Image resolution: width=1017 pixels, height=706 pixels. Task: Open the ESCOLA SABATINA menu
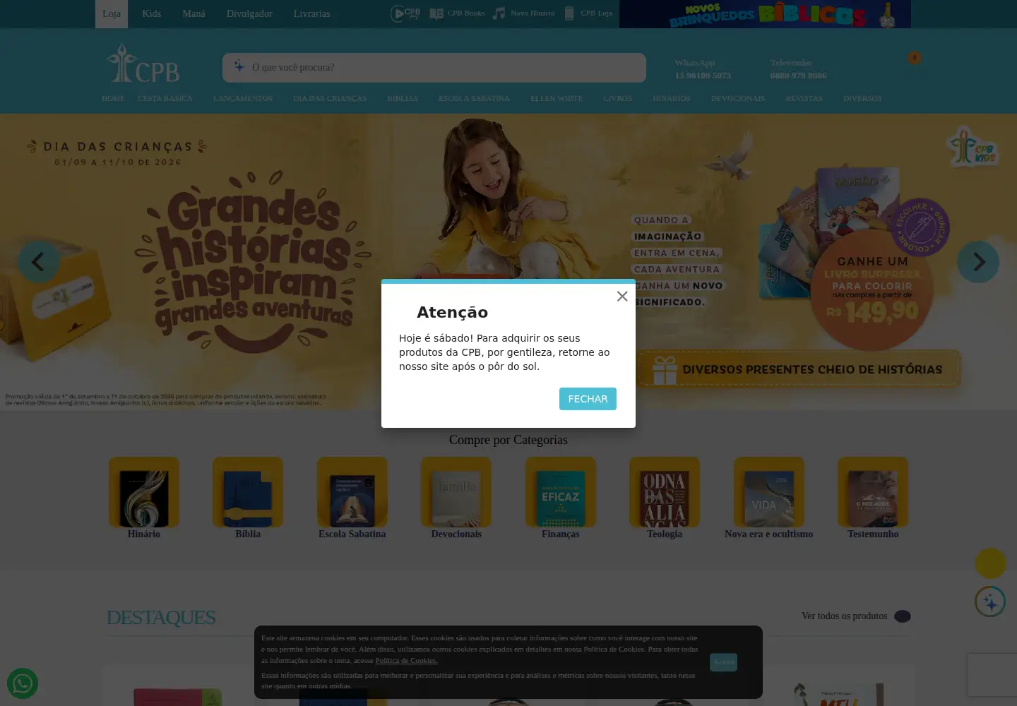click(x=474, y=98)
